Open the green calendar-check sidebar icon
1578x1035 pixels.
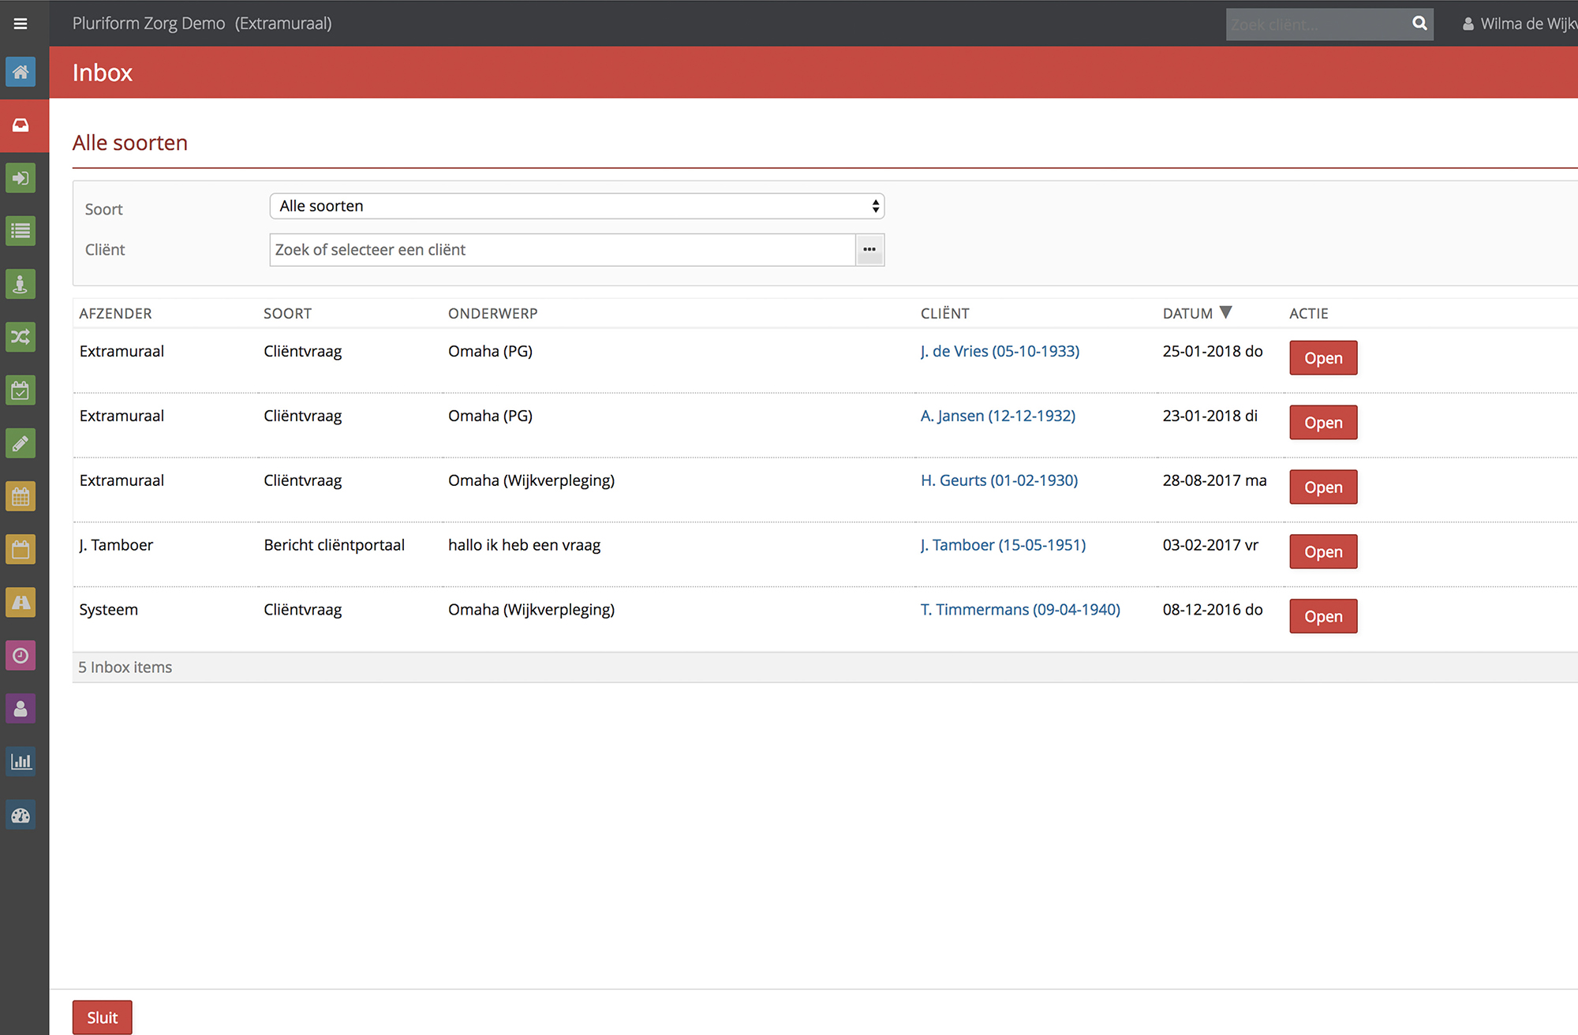(21, 390)
